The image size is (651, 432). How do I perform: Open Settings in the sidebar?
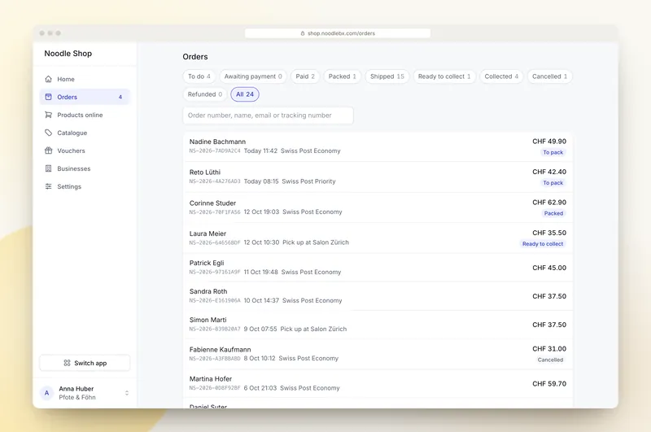(x=85, y=186)
